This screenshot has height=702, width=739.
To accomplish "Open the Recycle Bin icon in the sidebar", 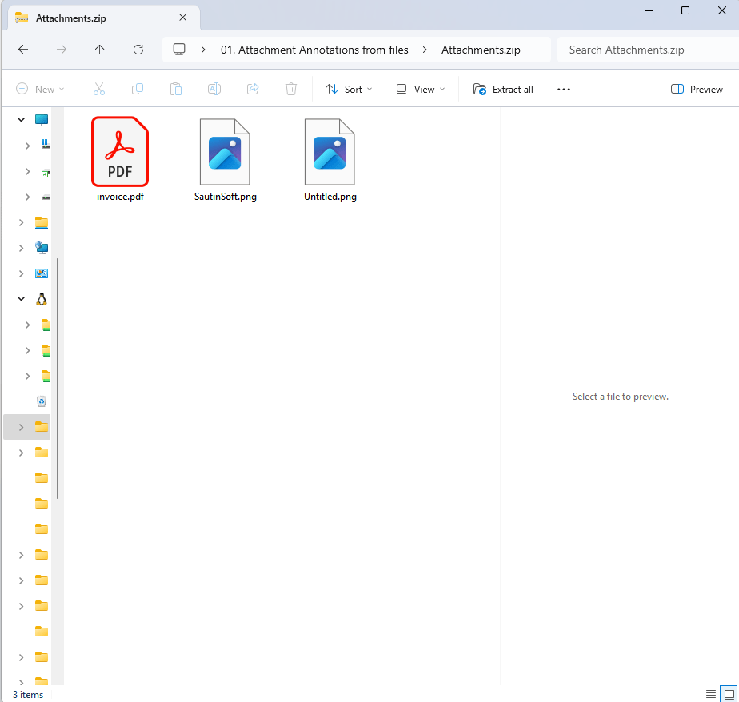I will 41,401.
